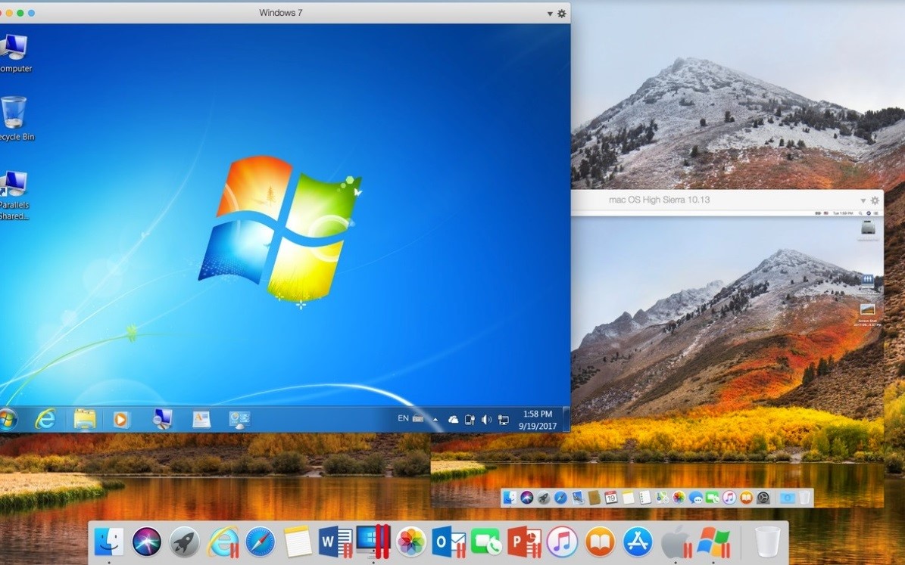Open Windows Explorer folder on the taskbar
The height and width of the screenshot is (565, 905).
click(x=84, y=419)
